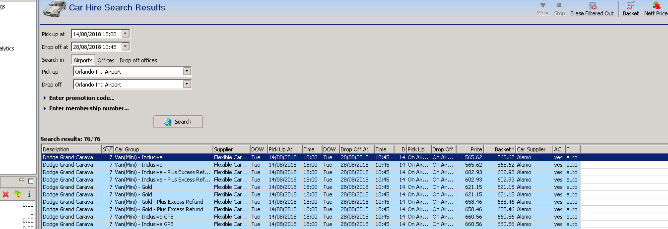
Task: Click the Car Supplier column header
Action: (534, 149)
